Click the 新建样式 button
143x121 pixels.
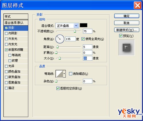click(x=127, y=30)
